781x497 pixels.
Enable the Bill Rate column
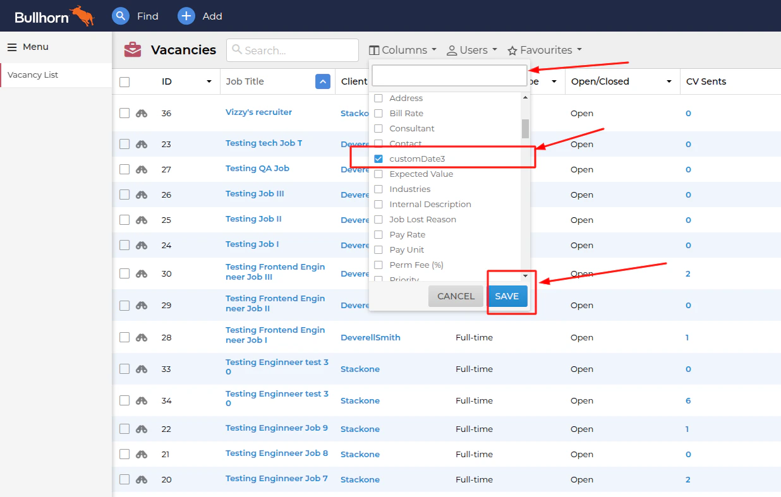(378, 113)
